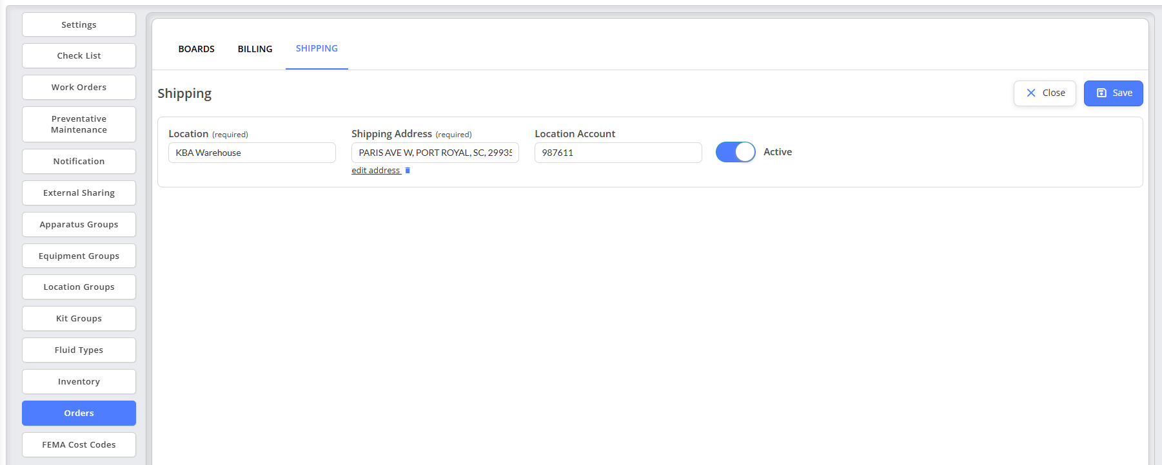Click the trash icon beside edit address

[408, 171]
